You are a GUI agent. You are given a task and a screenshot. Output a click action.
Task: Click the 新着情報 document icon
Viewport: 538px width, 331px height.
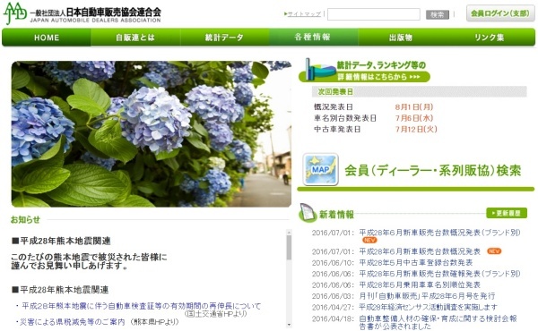point(308,213)
